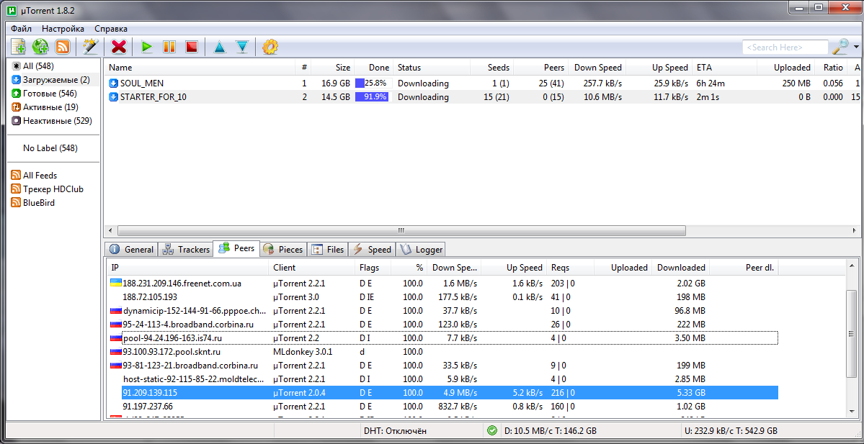Sort torrents by Done column

click(373, 68)
